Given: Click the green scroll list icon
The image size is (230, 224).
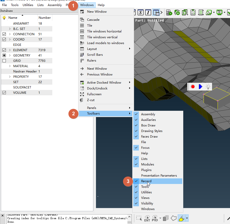Looking at the screenshot, I should click(x=201, y=13).
